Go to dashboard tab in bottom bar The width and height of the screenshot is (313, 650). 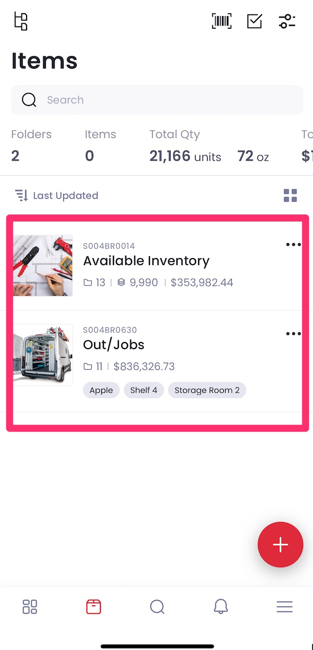click(x=30, y=607)
